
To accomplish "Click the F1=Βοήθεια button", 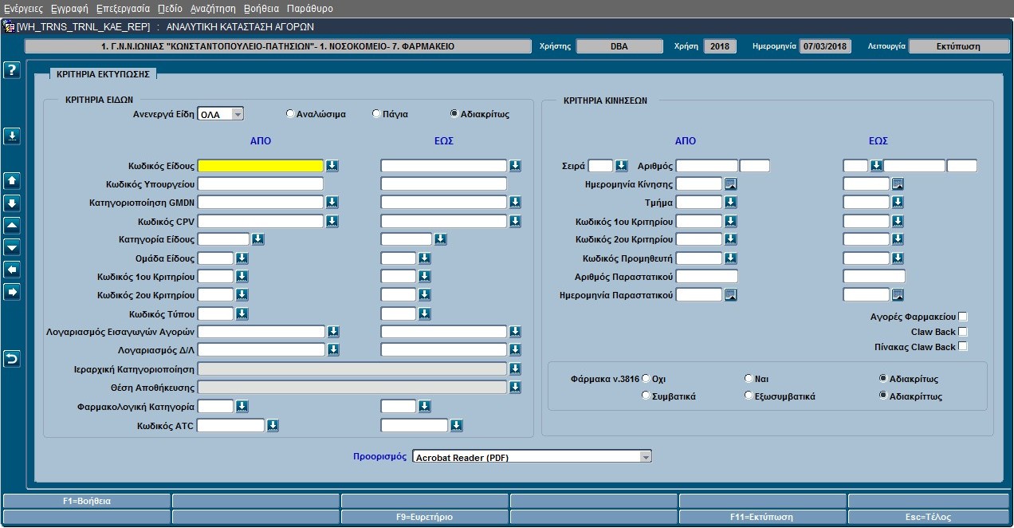I will (87, 501).
